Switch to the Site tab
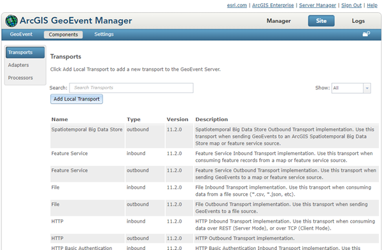Viewport: 382px width, 250px height. 321,21
